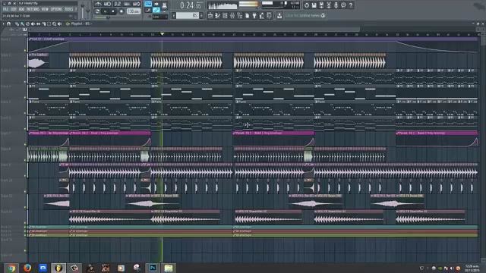Show the Playlist view button

coord(210,15)
